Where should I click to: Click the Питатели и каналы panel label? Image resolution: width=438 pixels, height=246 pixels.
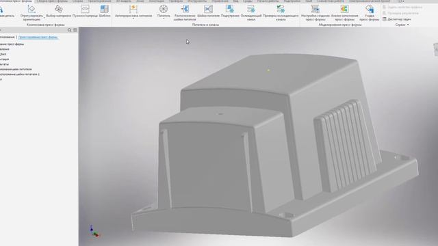[x=205, y=25]
